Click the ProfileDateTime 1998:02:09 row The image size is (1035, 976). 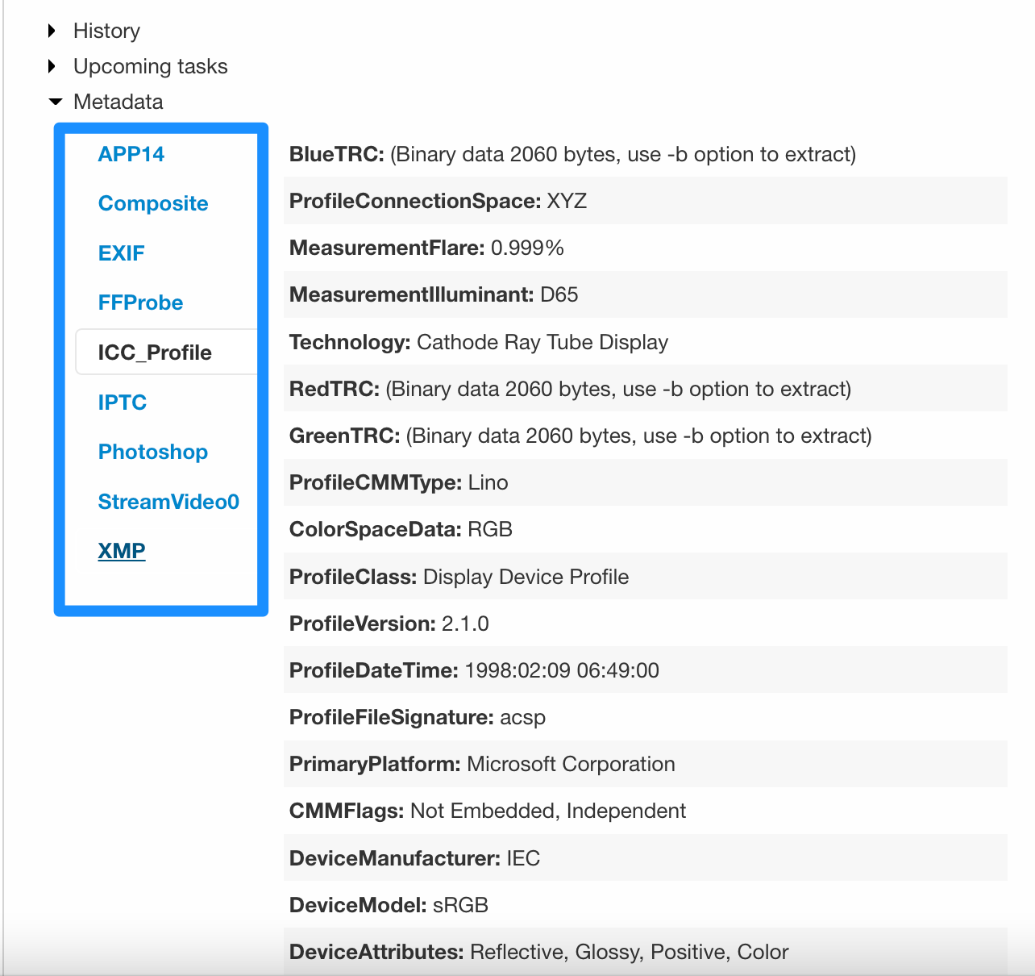[646, 670]
